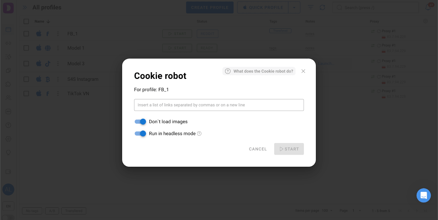438x220 pixels.
Task: Open three-dot menu for FB_1 profile
Action: pyautogui.click(x=58, y=34)
